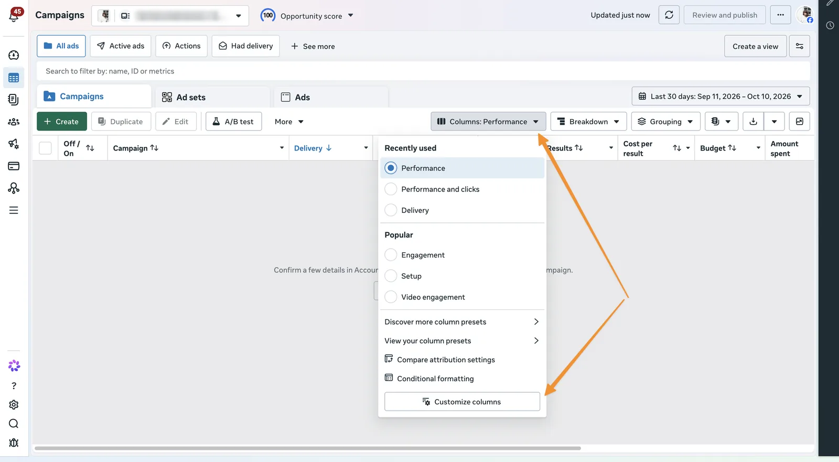The image size is (839, 462).
Task: Choose Compare attribution settings
Action: click(x=462, y=359)
